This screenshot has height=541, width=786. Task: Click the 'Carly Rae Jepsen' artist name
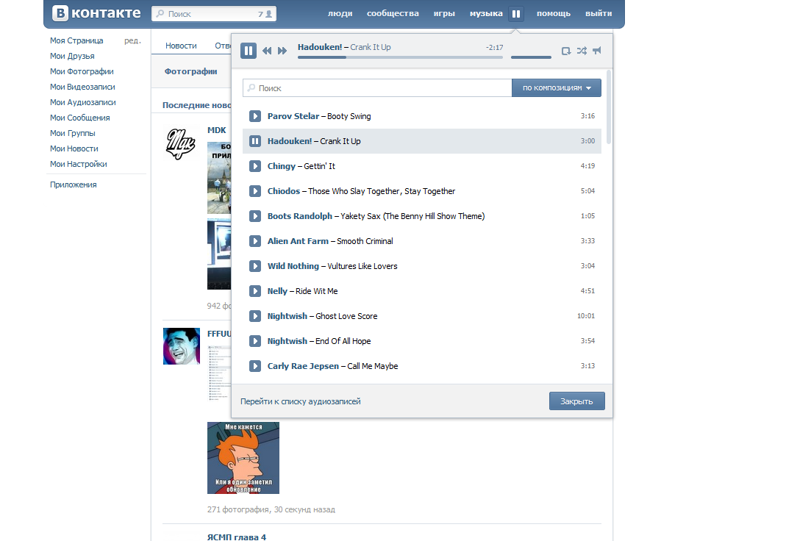coord(303,366)
